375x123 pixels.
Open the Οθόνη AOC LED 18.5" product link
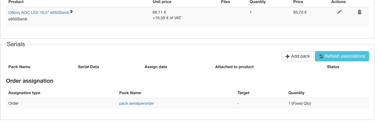click(39, 12)
